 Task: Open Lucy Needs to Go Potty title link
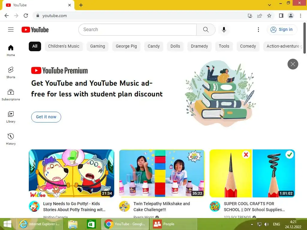(74, 207)
